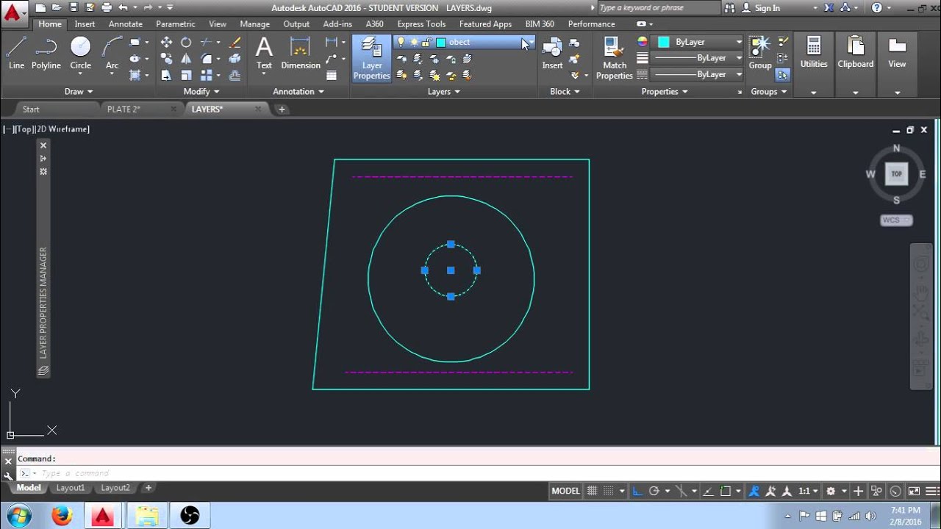Select the Circle tool
Viewport: 941px width, 529px height.
[80, 53]
